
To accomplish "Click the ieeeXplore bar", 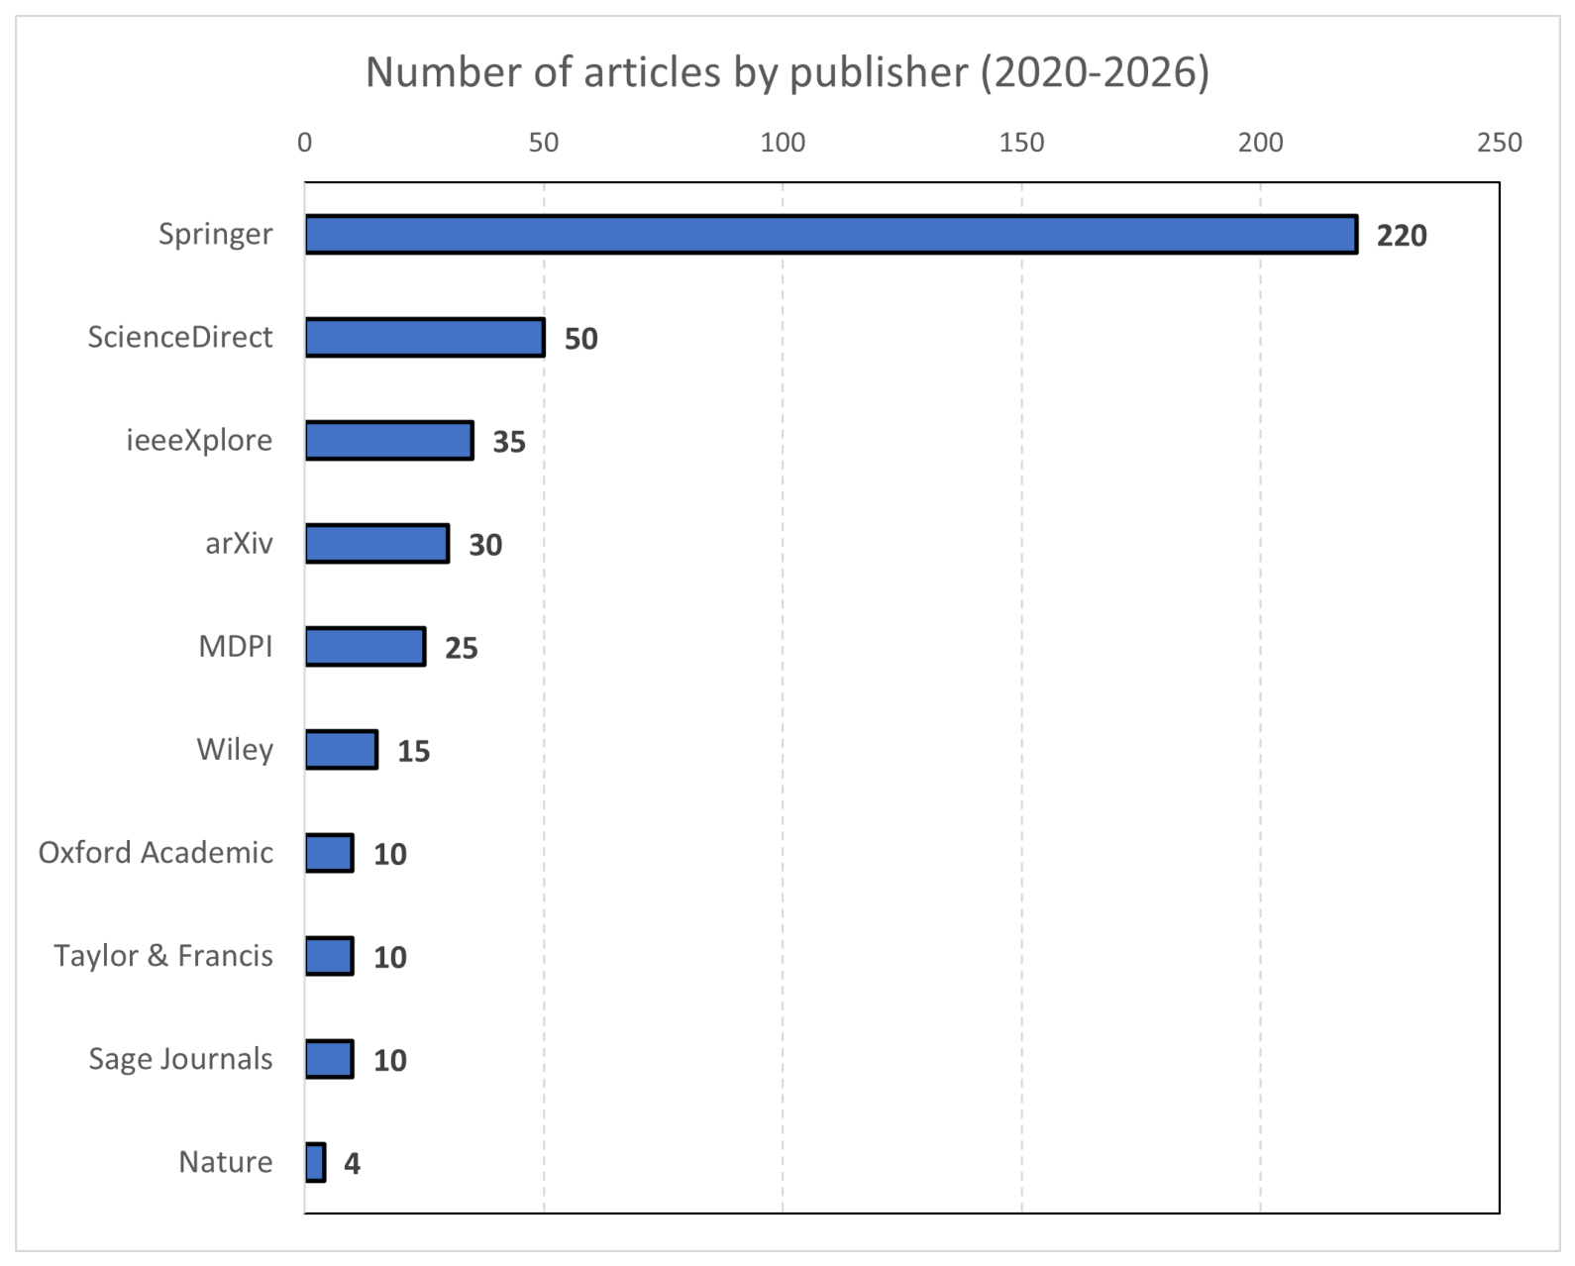I will (x=389, y=441).
